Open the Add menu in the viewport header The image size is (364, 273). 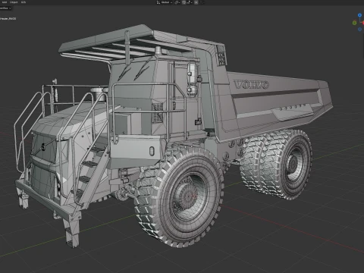tap(5, 2)
